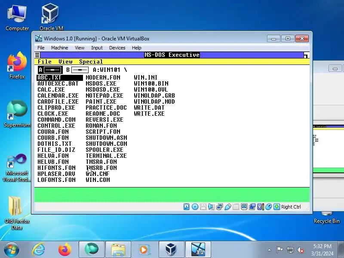The height and width of the screenshot is (258, 344).
Task: Click the Action Center flag tray icon
Action: coord(279,250)
